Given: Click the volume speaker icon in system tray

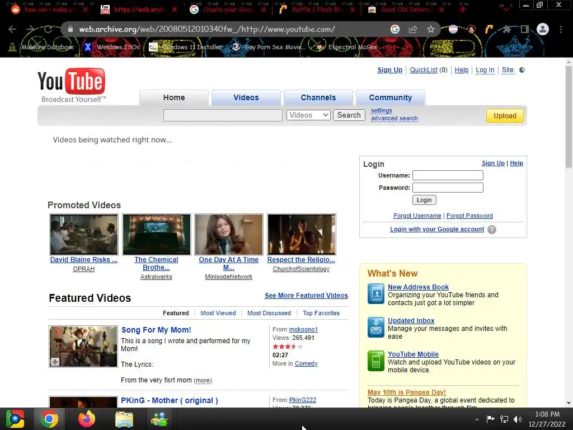Looking at the screenshot, I should coord(518,419).
